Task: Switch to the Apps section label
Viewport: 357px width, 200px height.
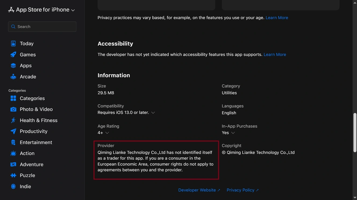Action: pyautogui.click(x=26, y=66)
